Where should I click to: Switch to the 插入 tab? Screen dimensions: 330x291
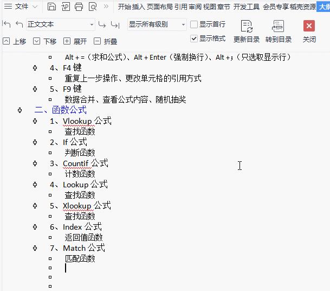point(138,7)
